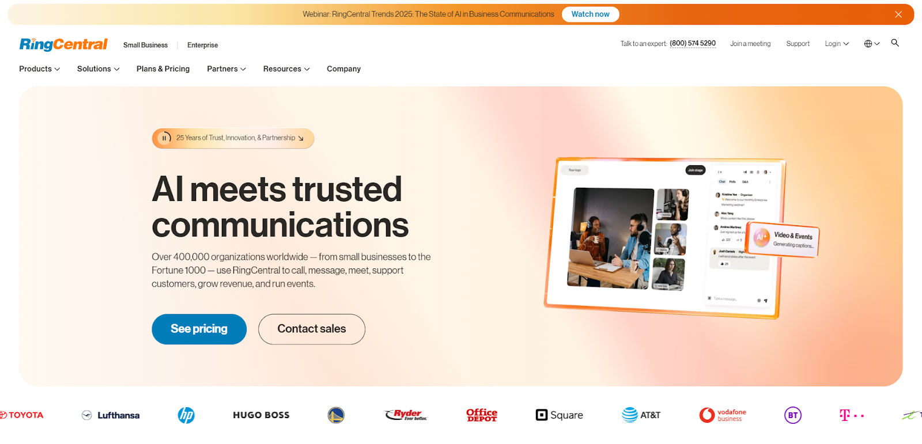Viewport: 922px width, 444px height.
Task: Click Watch now in the banner
Action: coord(590,14)
